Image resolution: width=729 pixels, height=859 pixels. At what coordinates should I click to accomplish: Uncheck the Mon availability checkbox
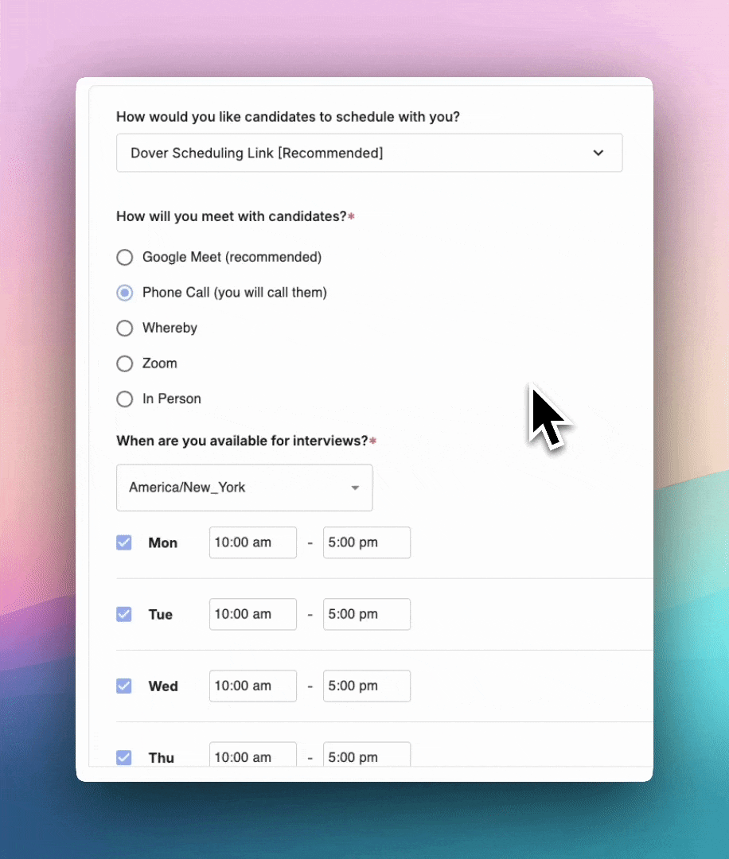click(124, 542)
